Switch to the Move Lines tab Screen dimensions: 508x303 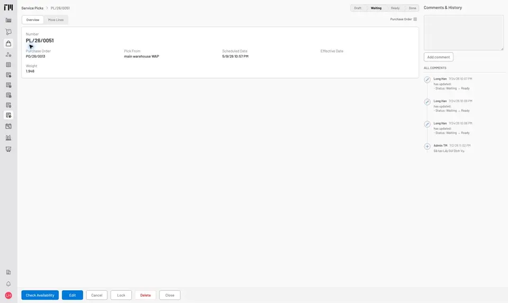pos(56,20)
